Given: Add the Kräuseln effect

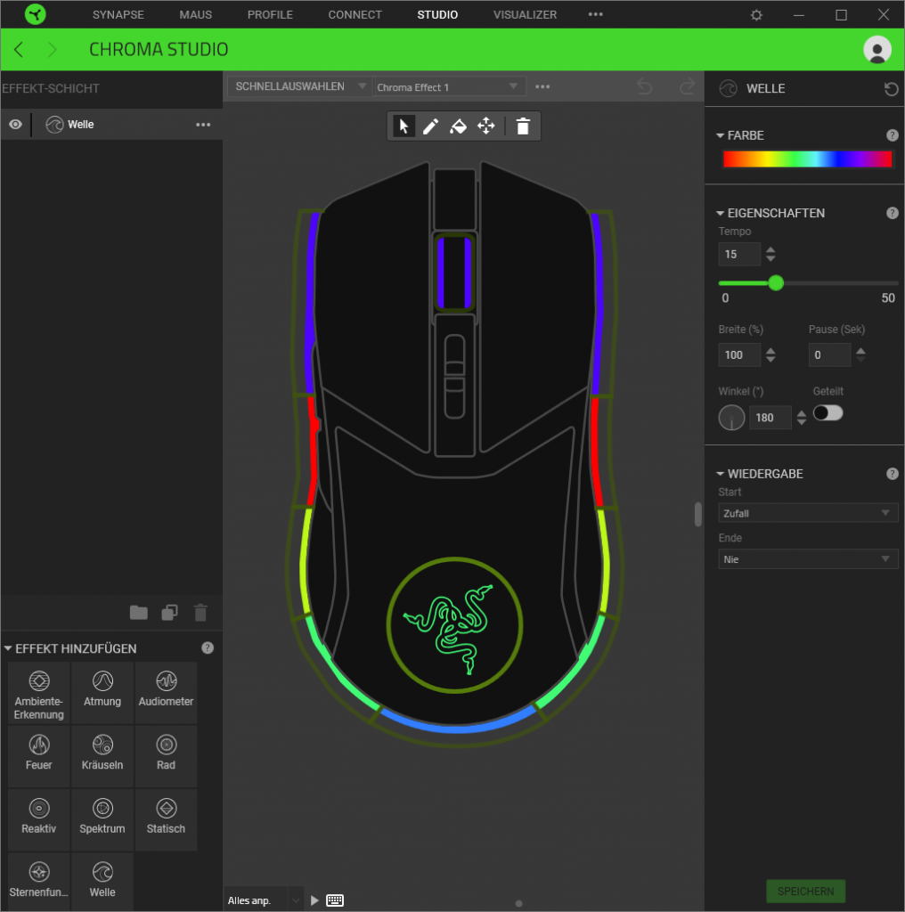Looking at the screenshot, I should [x=102, y=757].
